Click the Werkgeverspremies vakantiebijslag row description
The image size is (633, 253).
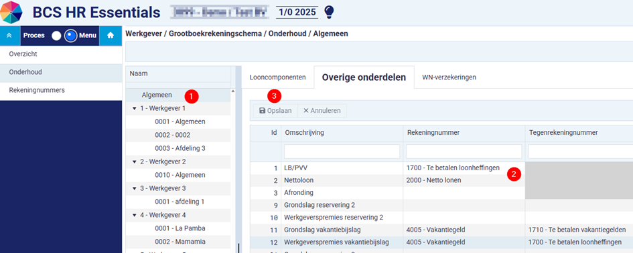click(337, 242)
